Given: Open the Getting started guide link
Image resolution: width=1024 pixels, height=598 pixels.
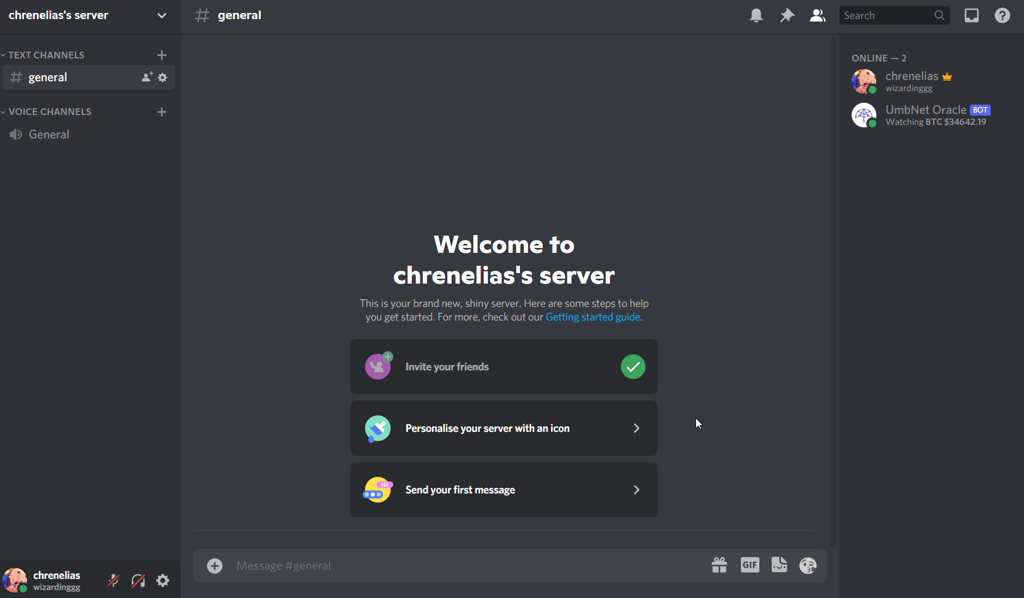Looking at the screenshot, I should (593, 317).
